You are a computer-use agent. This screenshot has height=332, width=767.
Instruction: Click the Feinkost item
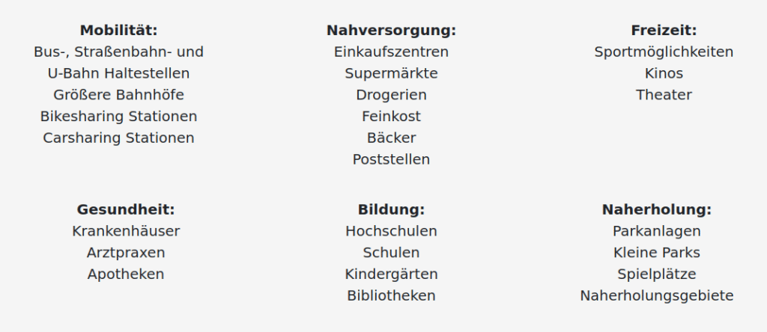click(391, 117)
